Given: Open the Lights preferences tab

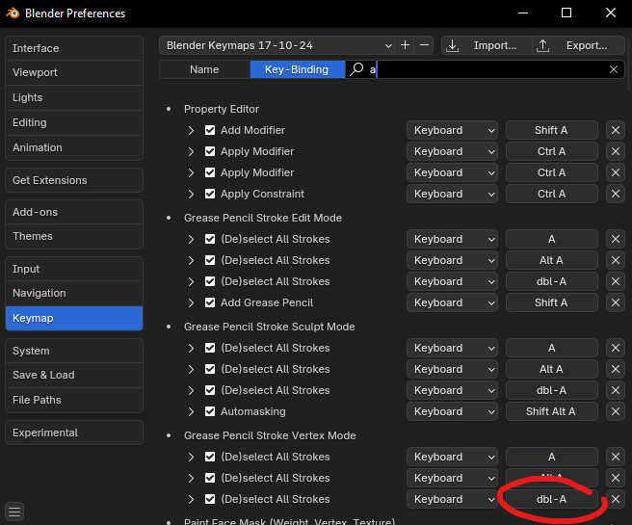Looking at the screenshot, I should (74, 97).
